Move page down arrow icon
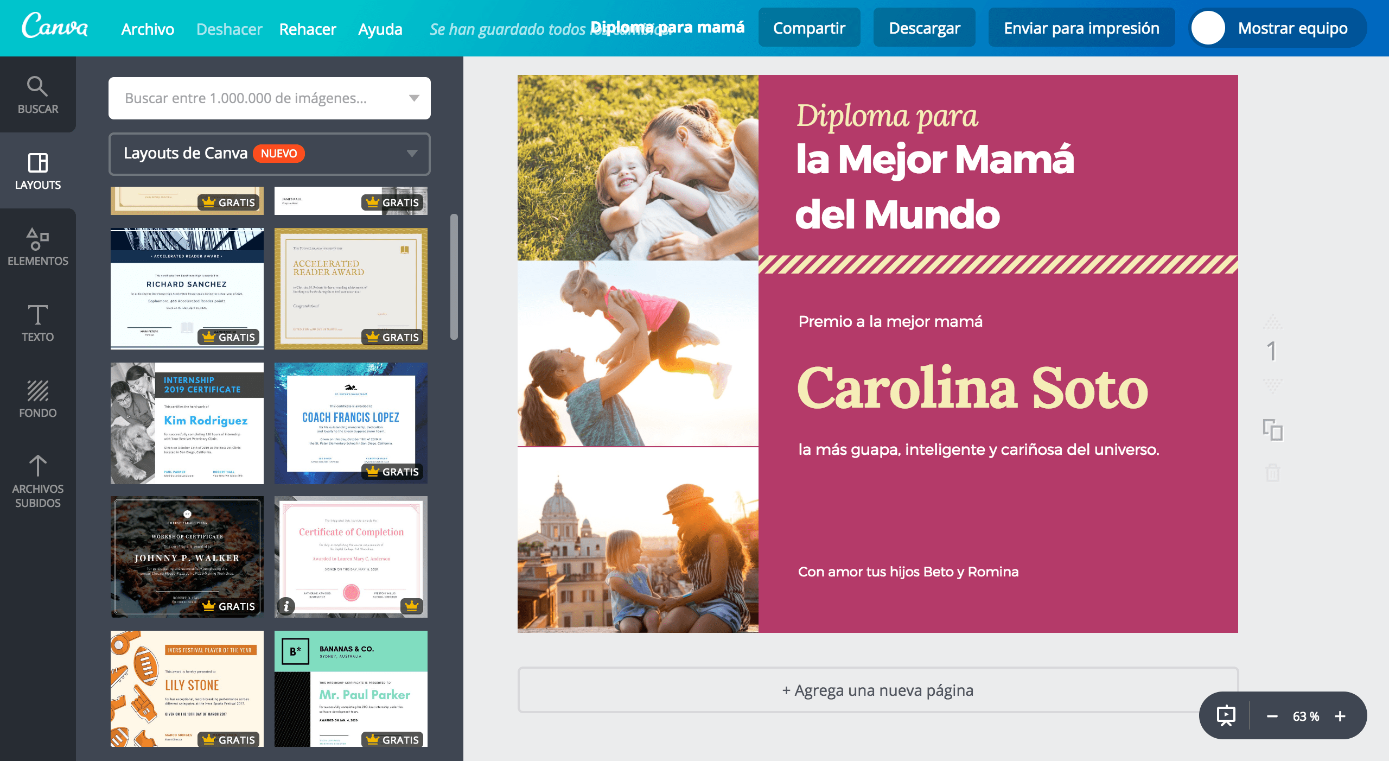Screen dimensions: 1389x761 click(1272, 386)
